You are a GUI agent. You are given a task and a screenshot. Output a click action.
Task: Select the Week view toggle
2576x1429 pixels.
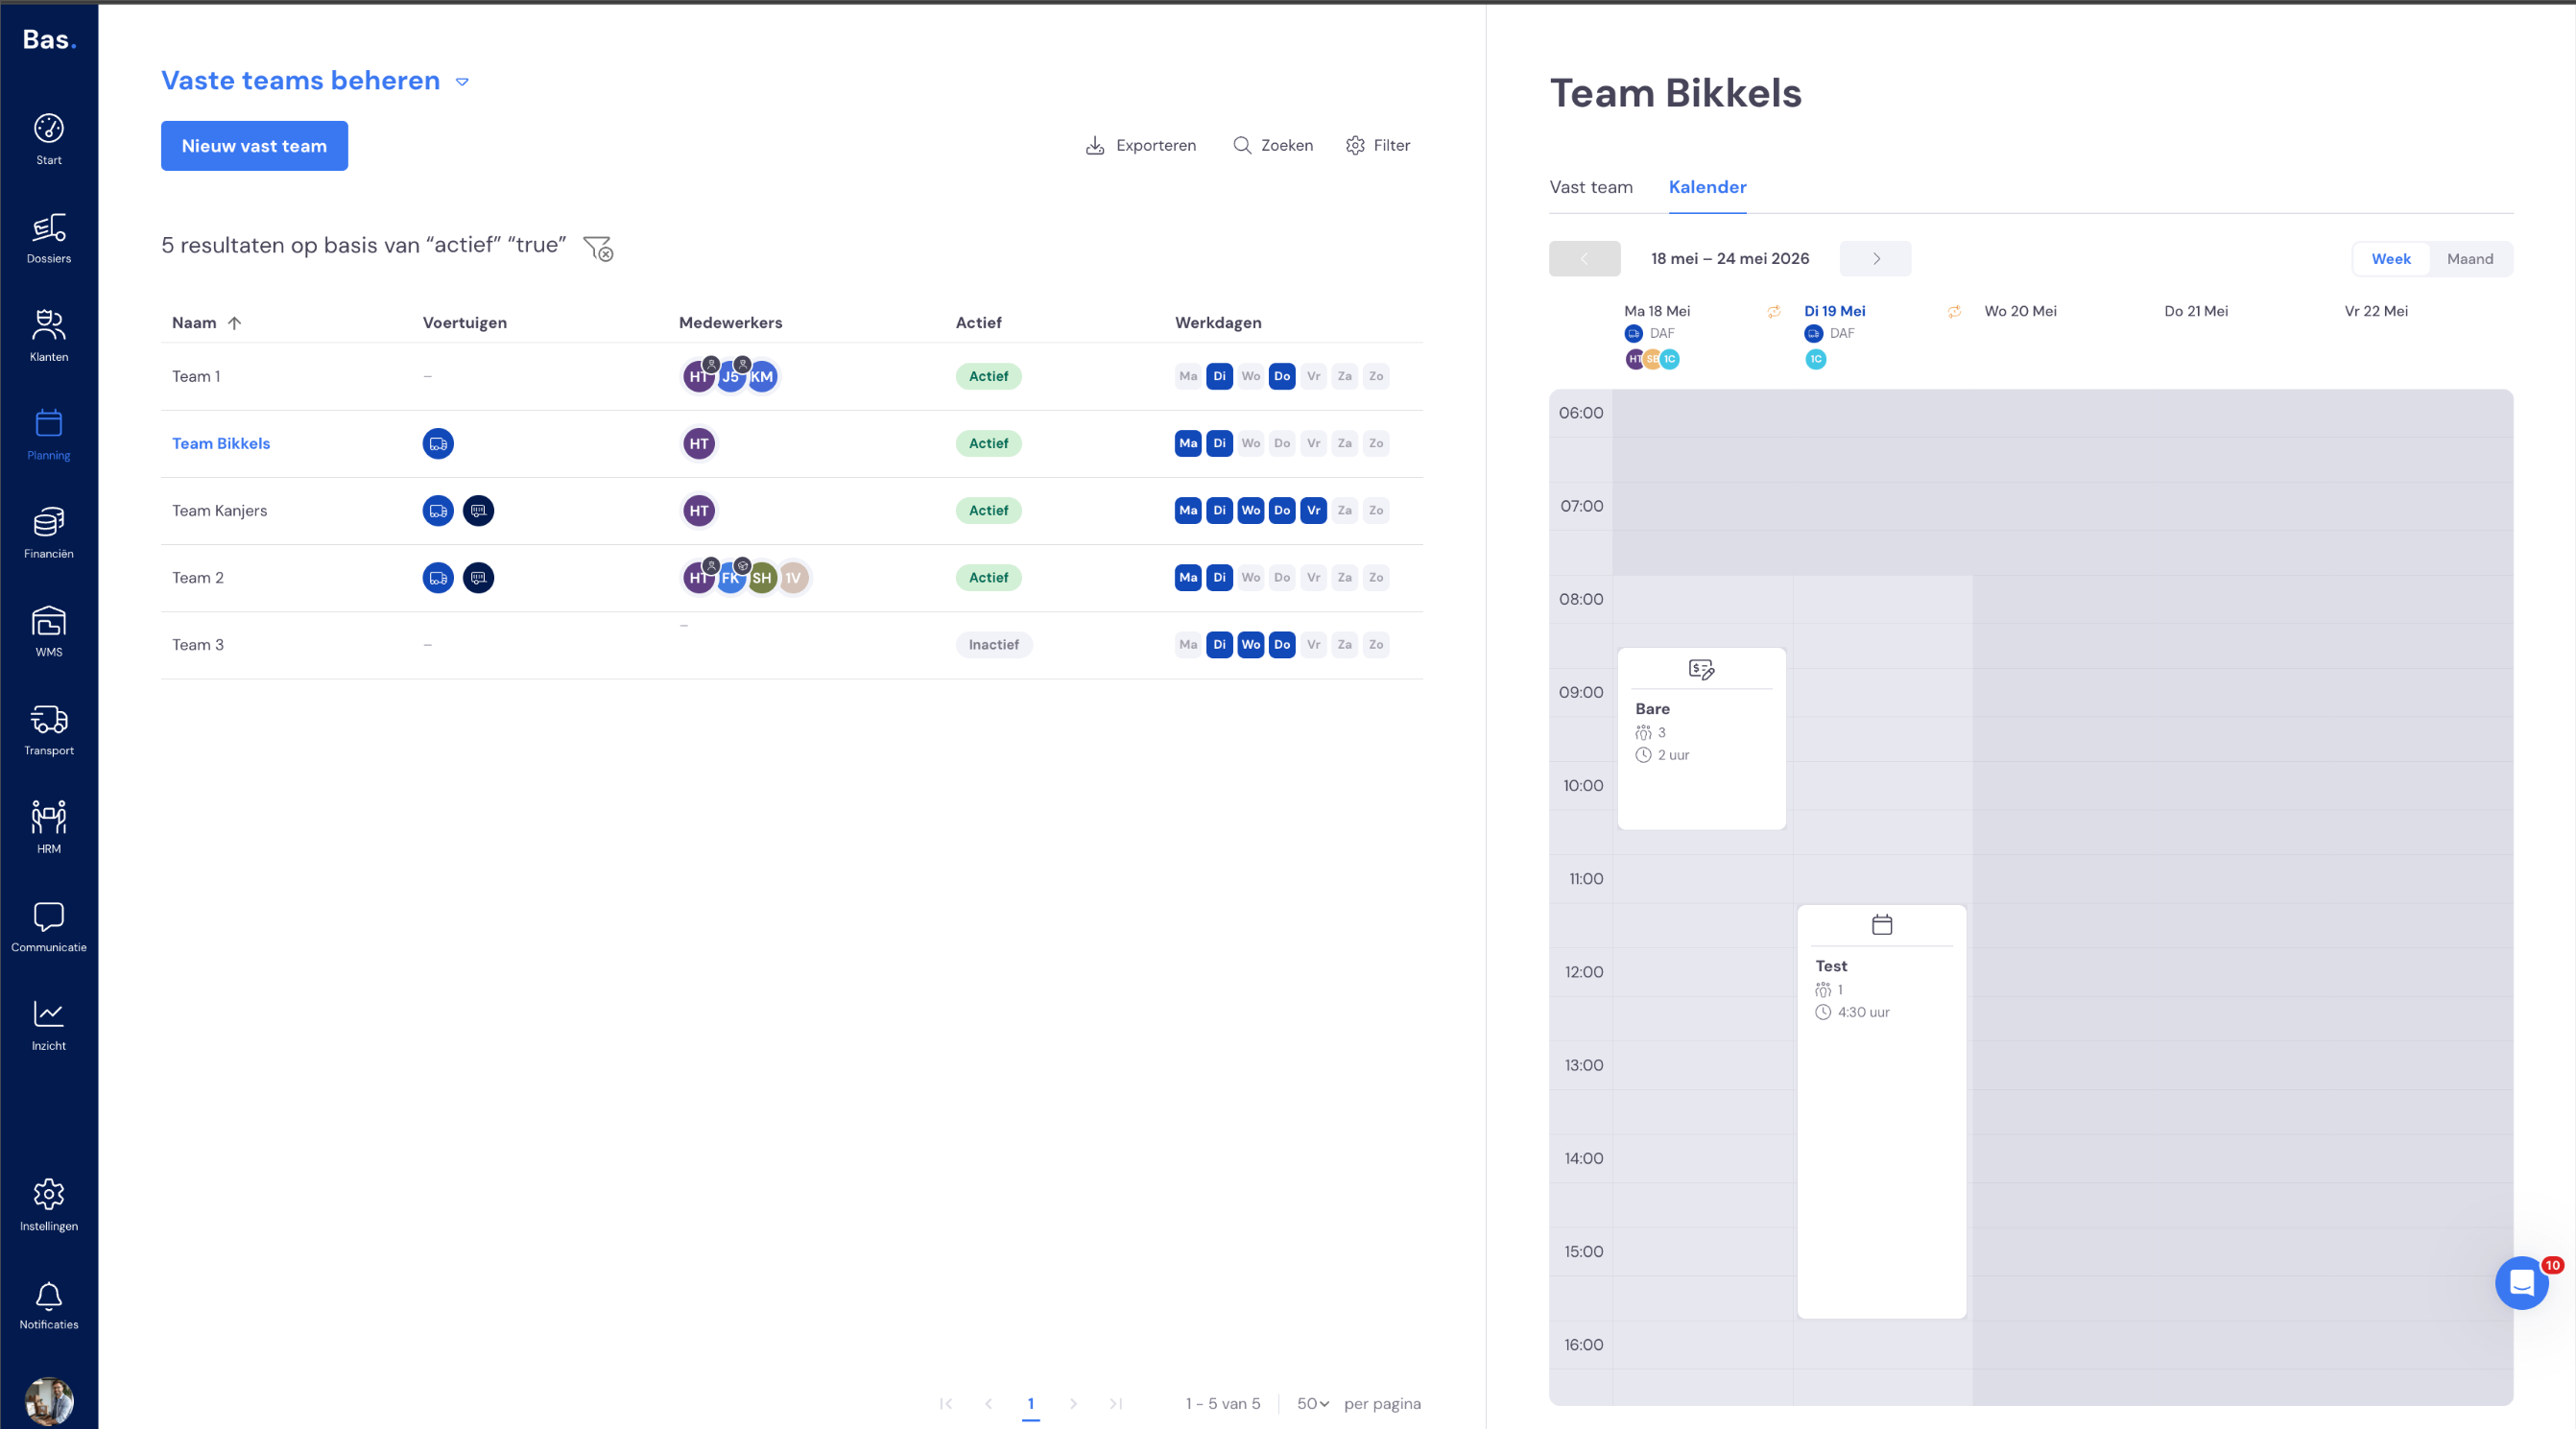(x=2390, y=259)
